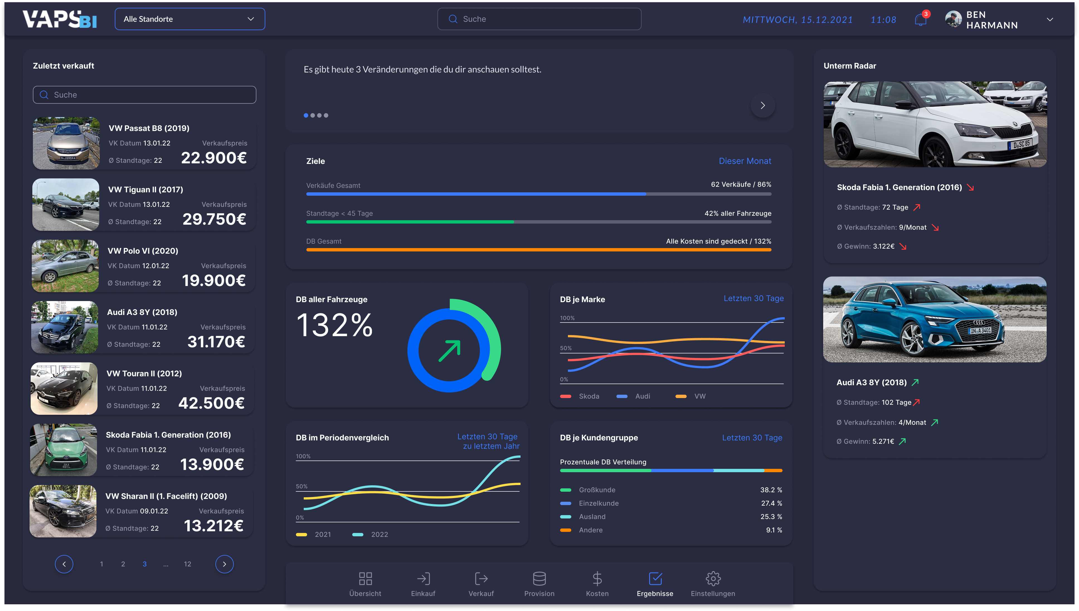Screen dimensions: 1079x611
Task: Open the notification bell
Action: point(920,19)
